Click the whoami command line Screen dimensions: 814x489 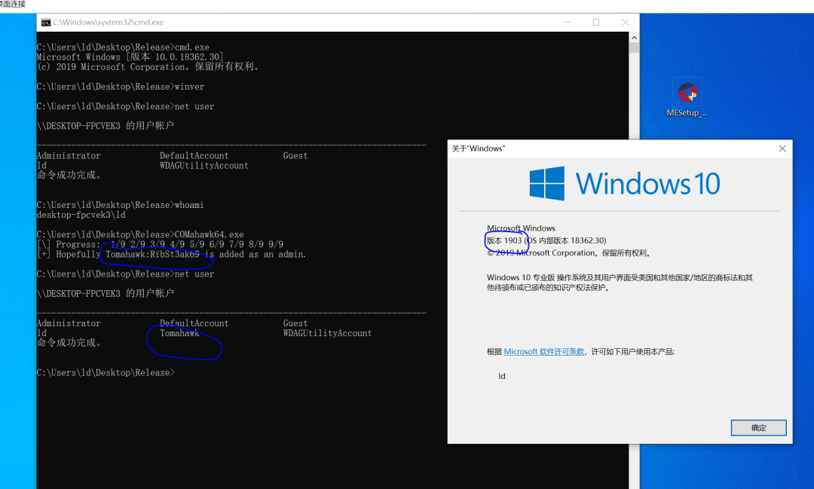tap(120, 205)
